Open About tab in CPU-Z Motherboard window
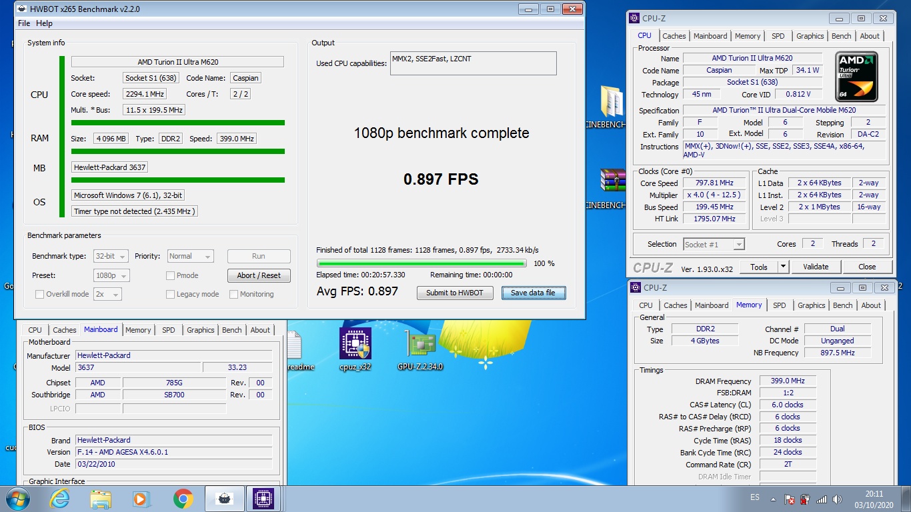 pyautogui.click(x=260, y=330)
